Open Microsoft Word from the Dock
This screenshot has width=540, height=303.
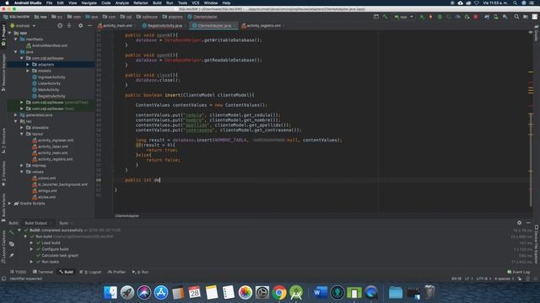pyautogui.click(x=321, y=293)
